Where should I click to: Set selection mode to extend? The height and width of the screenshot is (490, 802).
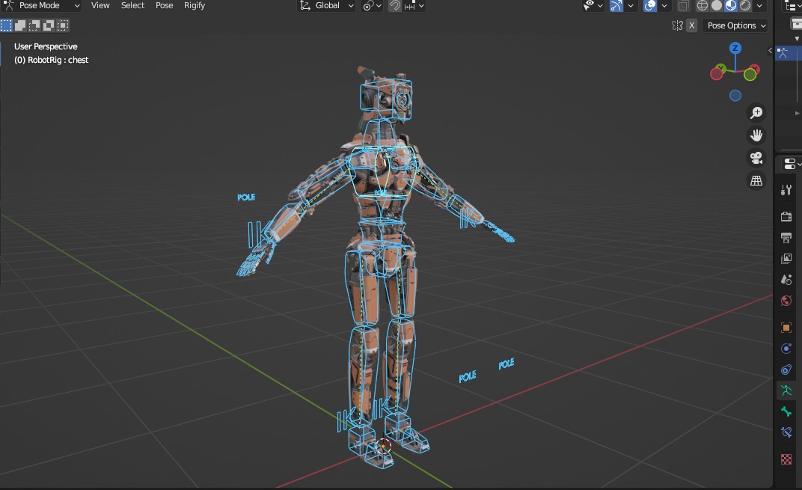point(20,25)
